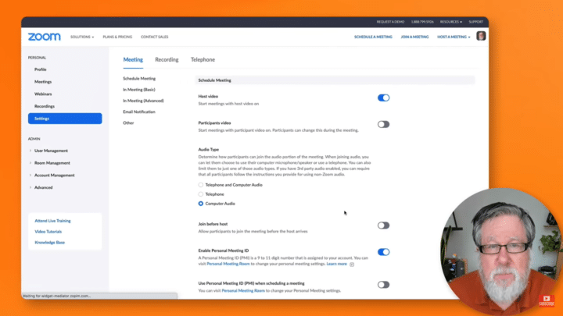Image resolution: width=563 pixels, height=316 pixels.
Task: Select Telephone and Computer Audio option
Action: coord(201,185)
